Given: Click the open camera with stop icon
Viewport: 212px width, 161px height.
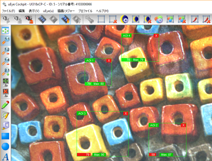Looking at the screenshot, I should (17, 19).
